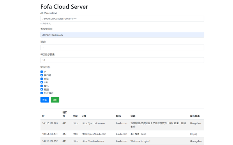Click the Fofa Cloud Server heading
Screen dimensions: 233x145
[x=64, y=7]
